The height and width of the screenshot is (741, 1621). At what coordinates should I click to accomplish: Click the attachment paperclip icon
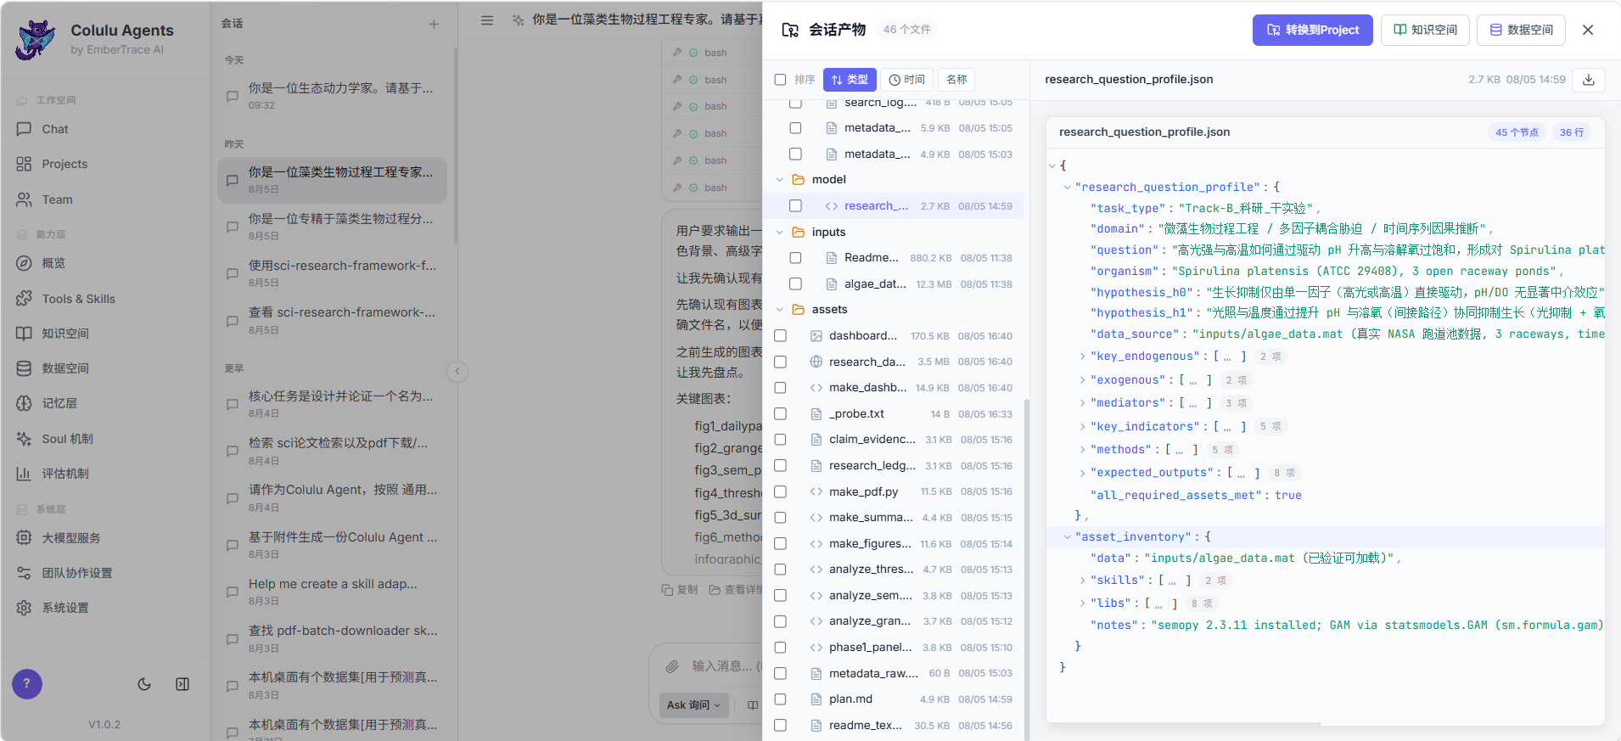coord(672,666)
